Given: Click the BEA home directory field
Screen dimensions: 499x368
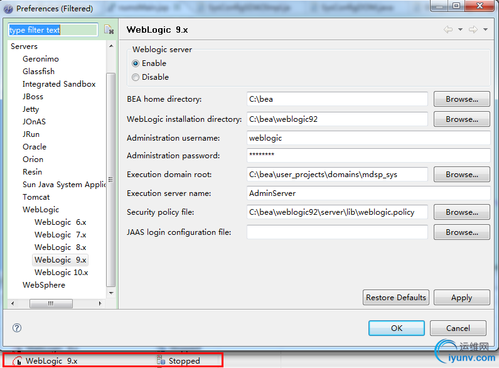Looking at the screenshot, I should tap(337, 99).
